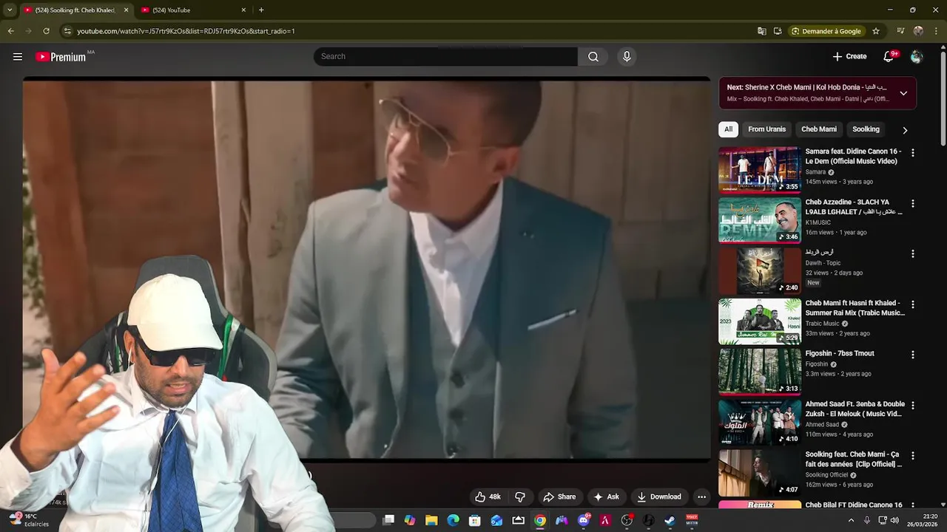The height and width of the screenshot is (532, 947).
Task: Select the Soolking filter chip
Action: point(866,129)
